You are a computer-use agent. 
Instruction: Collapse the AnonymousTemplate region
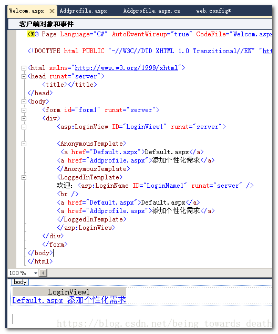pyautogui.click(x=24, y=144)
